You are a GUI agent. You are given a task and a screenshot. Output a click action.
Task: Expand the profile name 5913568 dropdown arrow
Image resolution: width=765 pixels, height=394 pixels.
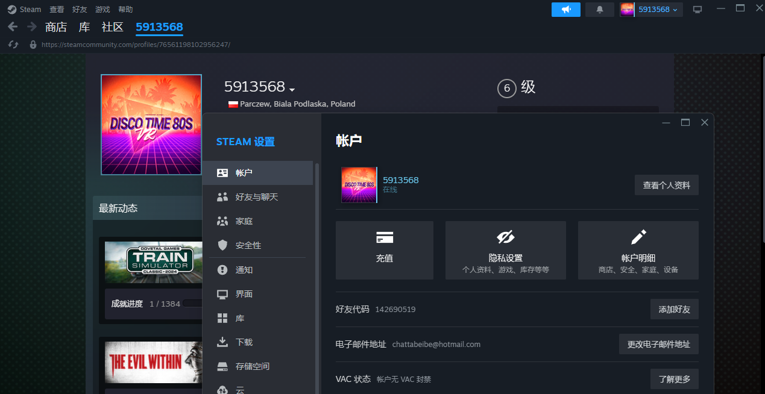pos(292,89)
